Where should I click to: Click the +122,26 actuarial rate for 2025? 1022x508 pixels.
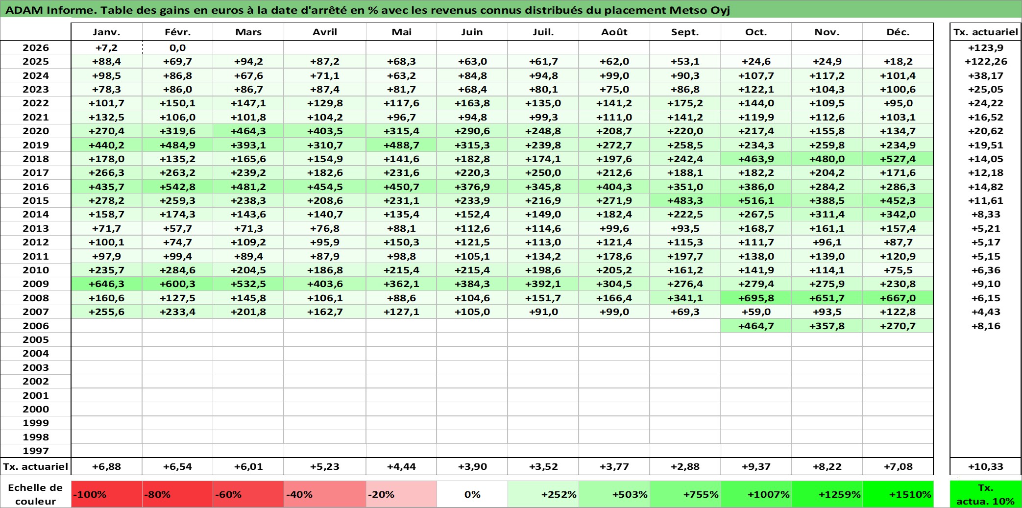(986, 61)
